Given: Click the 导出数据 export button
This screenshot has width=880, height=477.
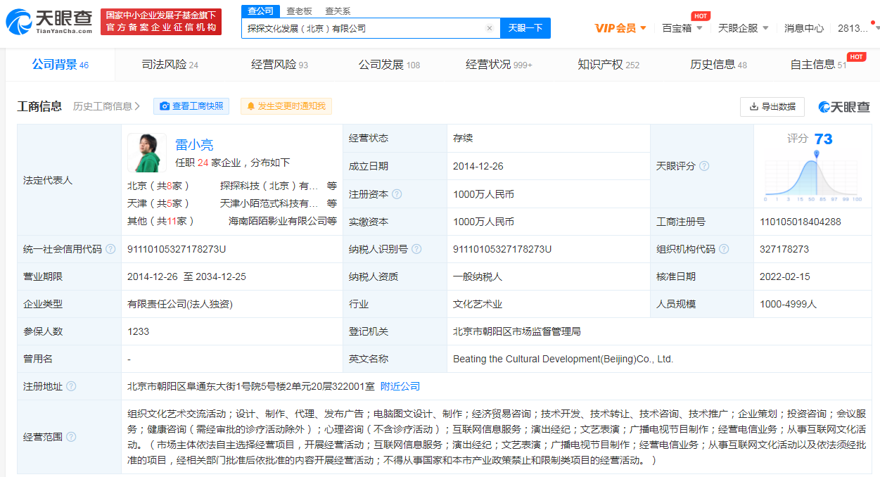Looking at the screenshot, I should point(772,106).
